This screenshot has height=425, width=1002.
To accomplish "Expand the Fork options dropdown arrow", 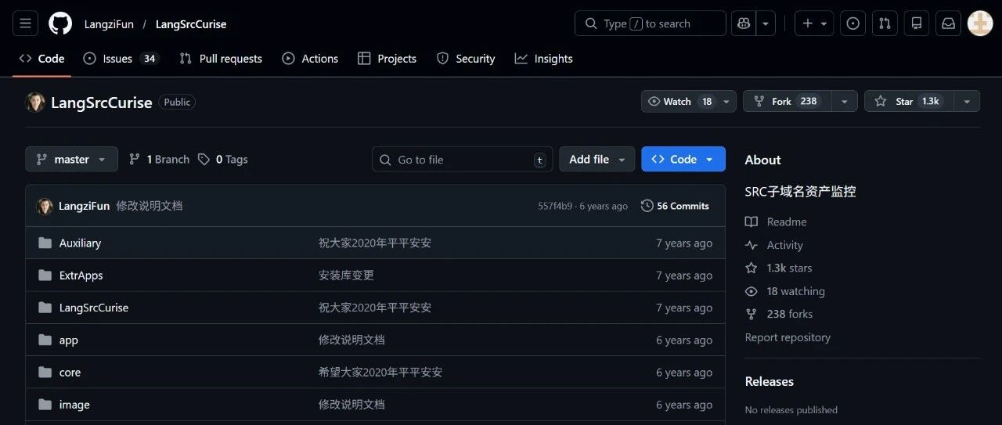I will (x=844, y=102).
